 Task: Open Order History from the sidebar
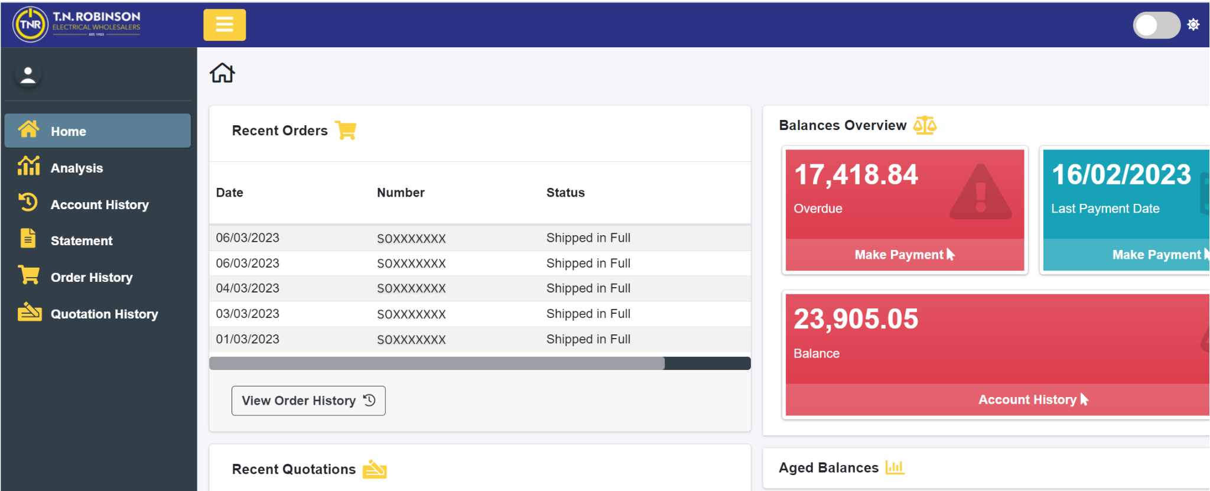coord(97,277)
